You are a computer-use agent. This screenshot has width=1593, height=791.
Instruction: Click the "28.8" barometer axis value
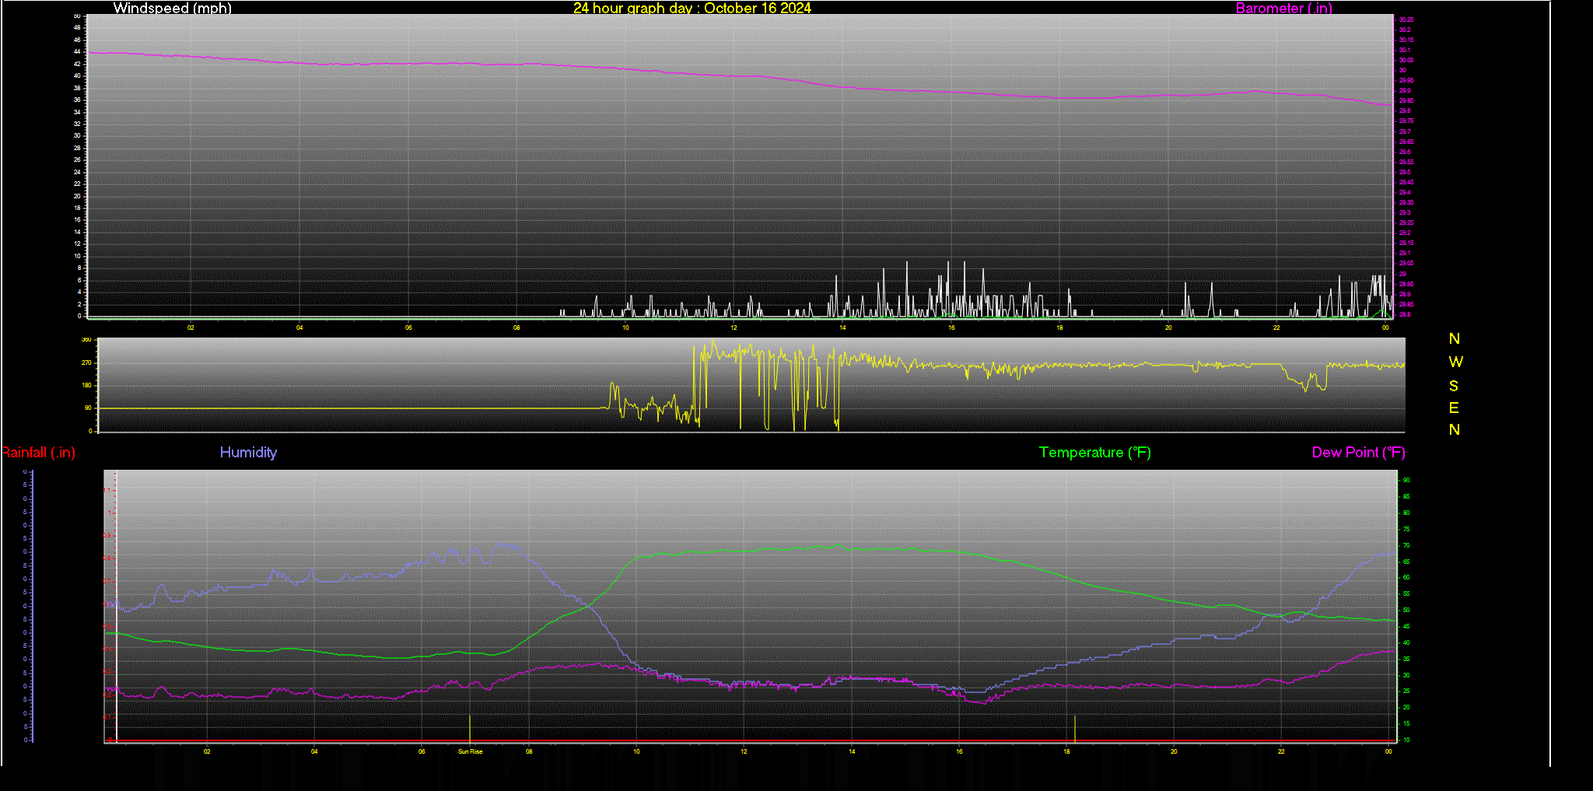coord(1405,314)
